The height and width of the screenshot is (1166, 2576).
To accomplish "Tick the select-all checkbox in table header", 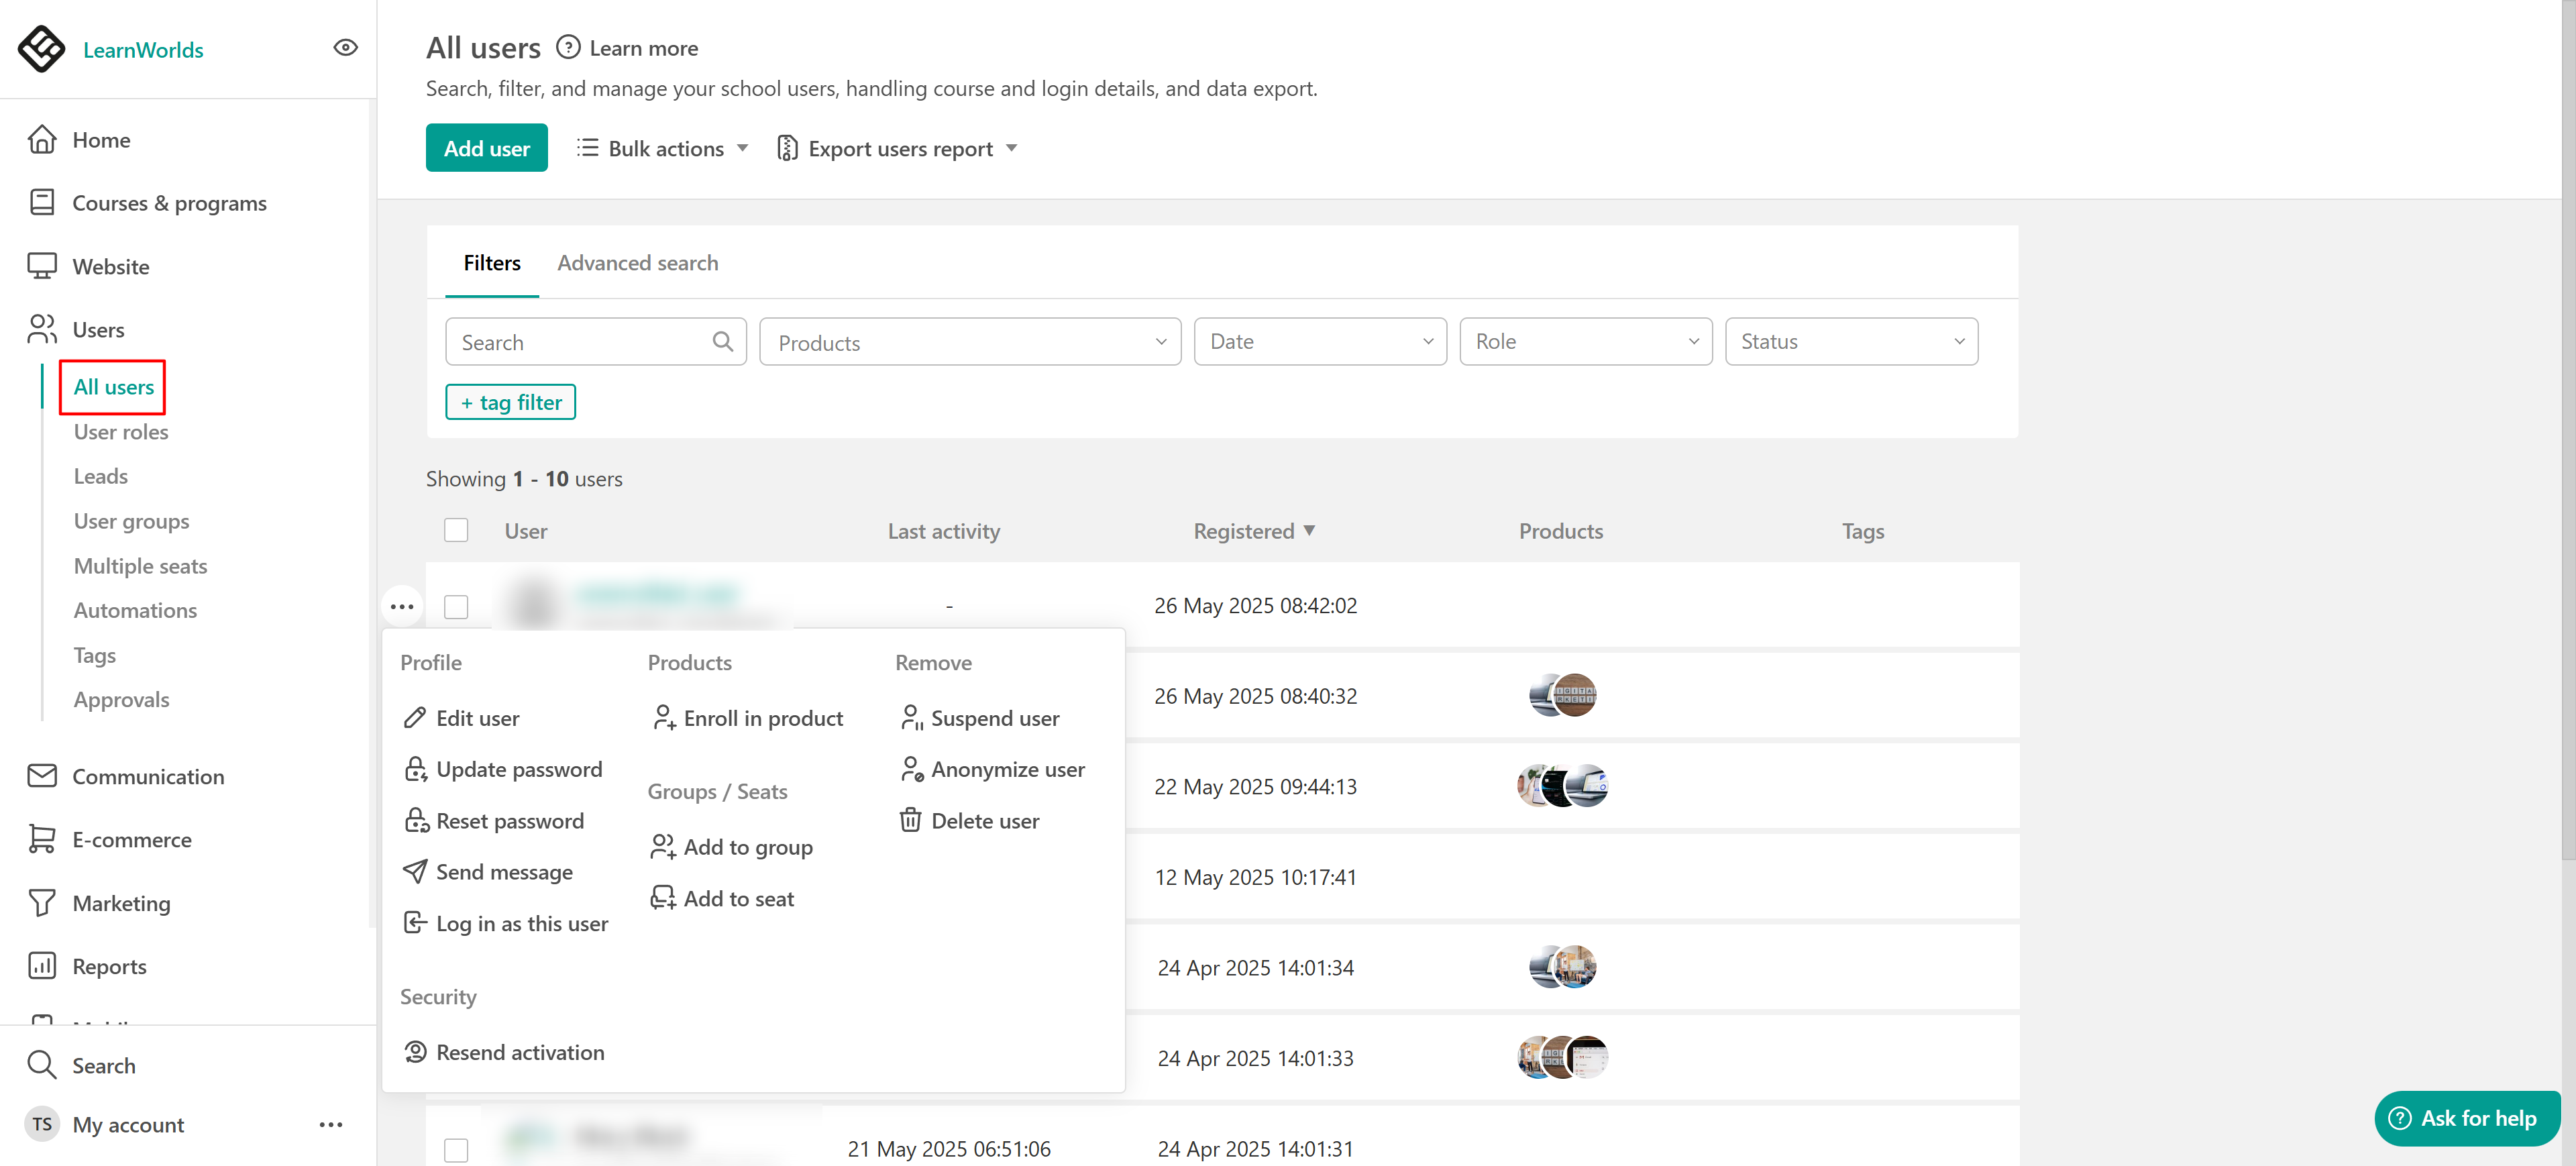I will coord(456,531).
